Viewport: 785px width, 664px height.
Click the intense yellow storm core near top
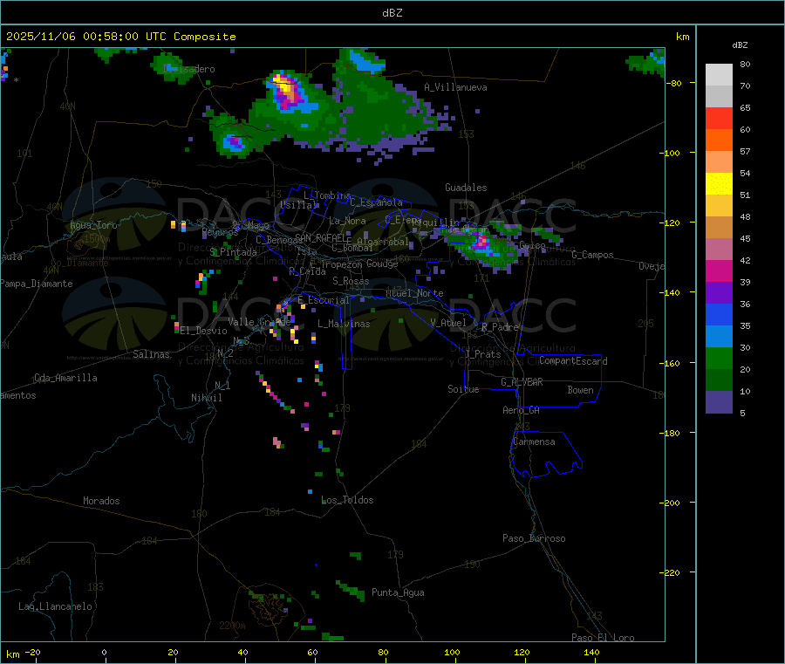(x=284, y=84)
